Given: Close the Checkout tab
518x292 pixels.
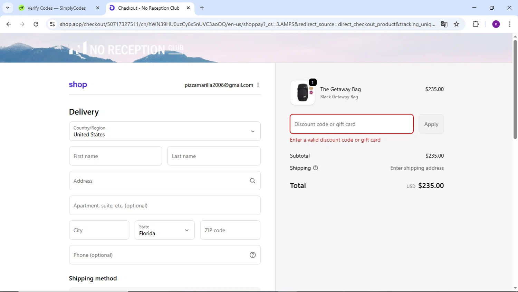Looking at the screenshot, I should pyautogui.click(x=188, y=8).
